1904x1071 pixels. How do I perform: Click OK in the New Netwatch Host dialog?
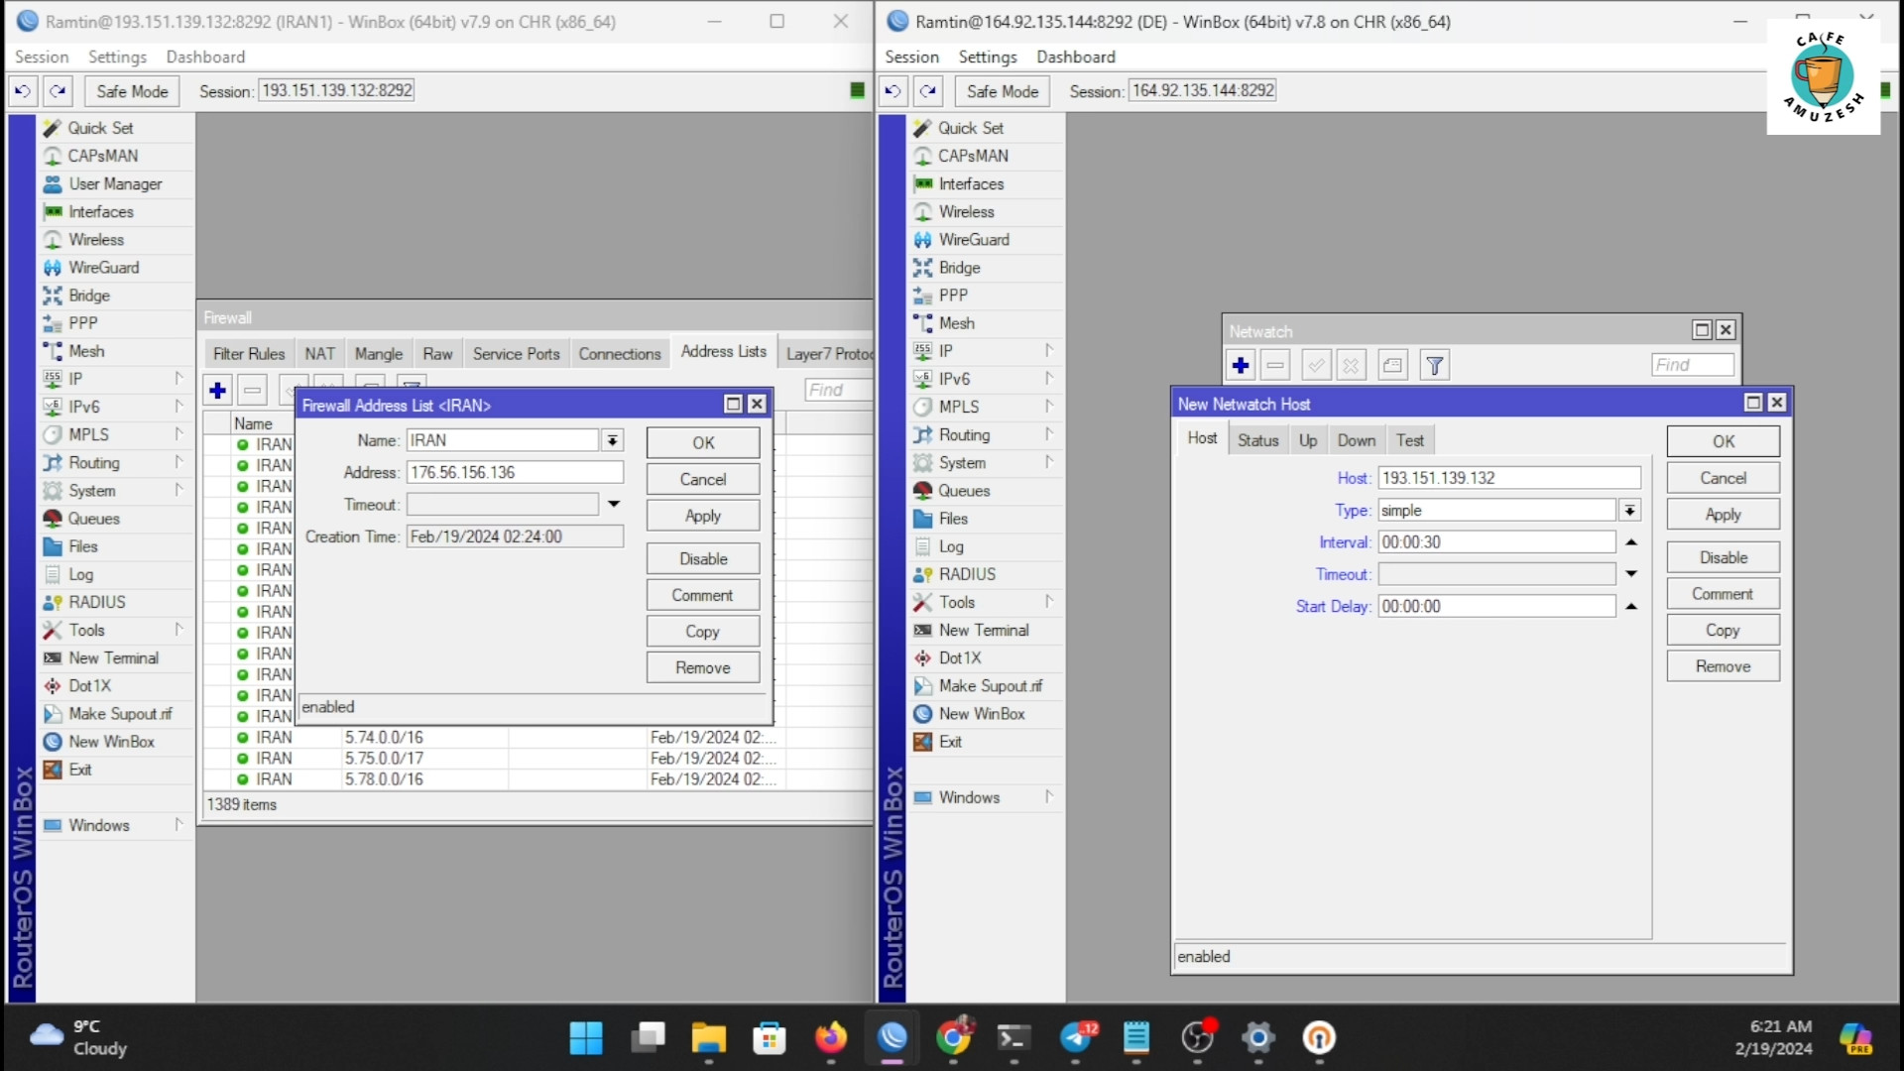1724,441
